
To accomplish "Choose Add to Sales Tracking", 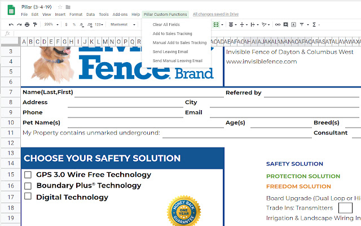I will coord(172,34).
